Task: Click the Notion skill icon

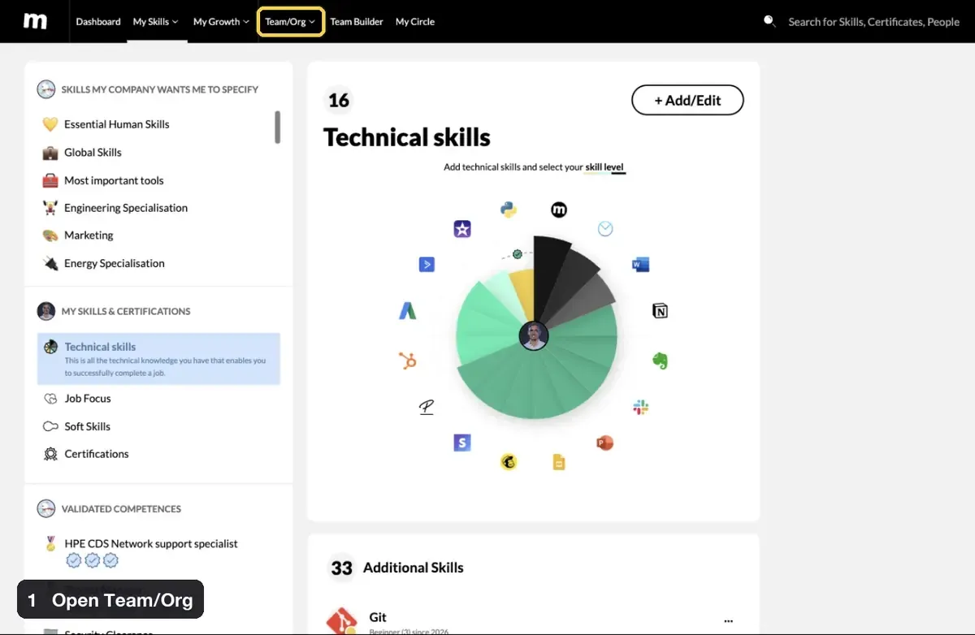Action: click(x=660, y=310)
